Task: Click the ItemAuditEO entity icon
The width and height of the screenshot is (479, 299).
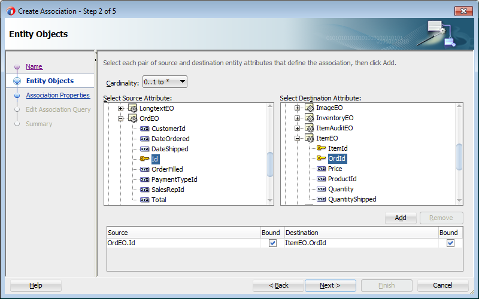Action: (309, 128)
